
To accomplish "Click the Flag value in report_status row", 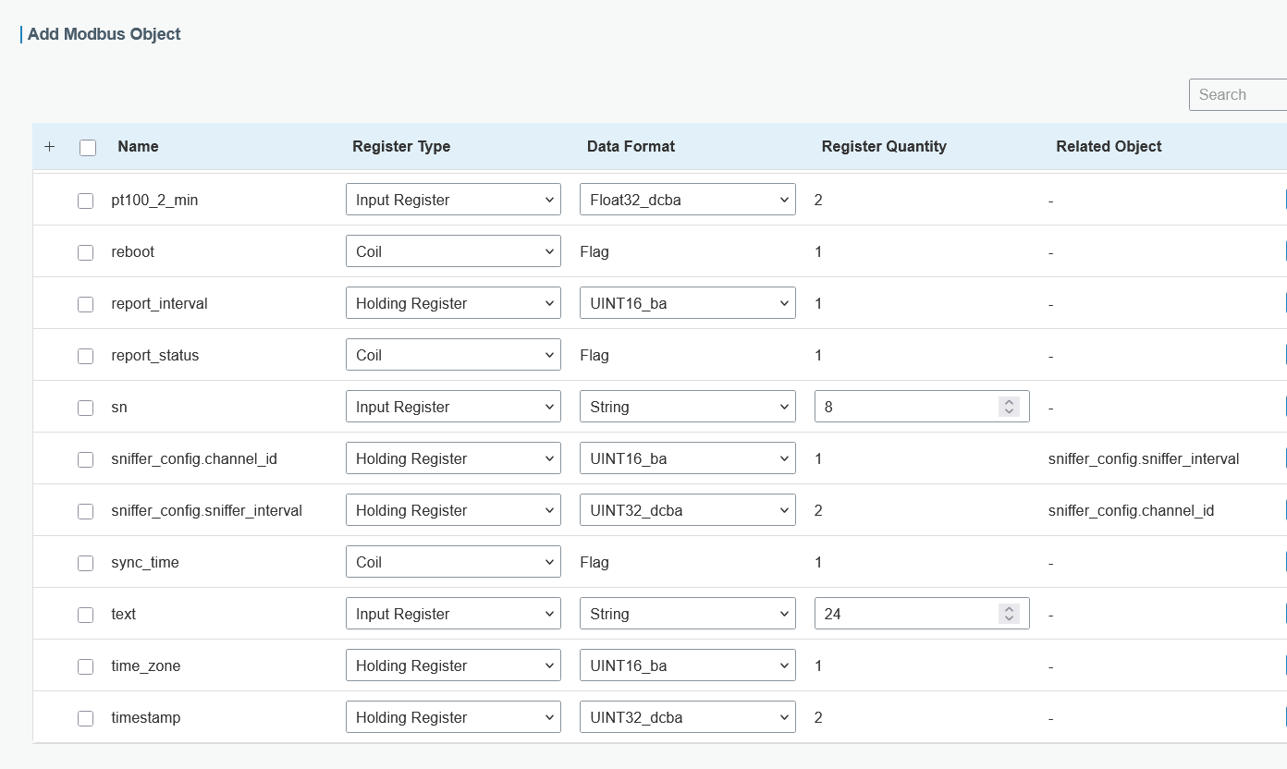I will tap(594, 356).
